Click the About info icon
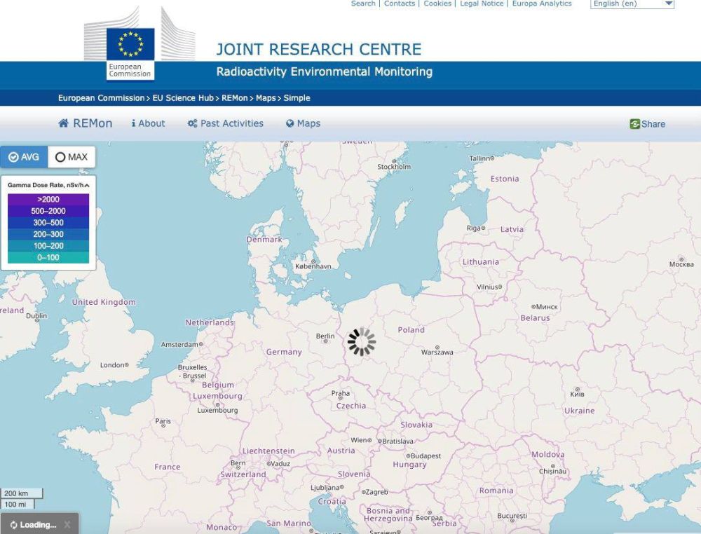 133,123
